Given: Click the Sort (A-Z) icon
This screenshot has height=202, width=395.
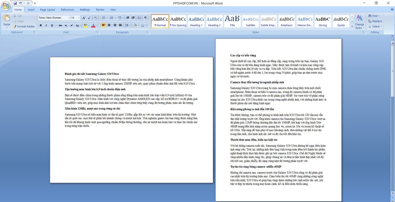Looking at the screenshot, I should click(x=139, y=18).
